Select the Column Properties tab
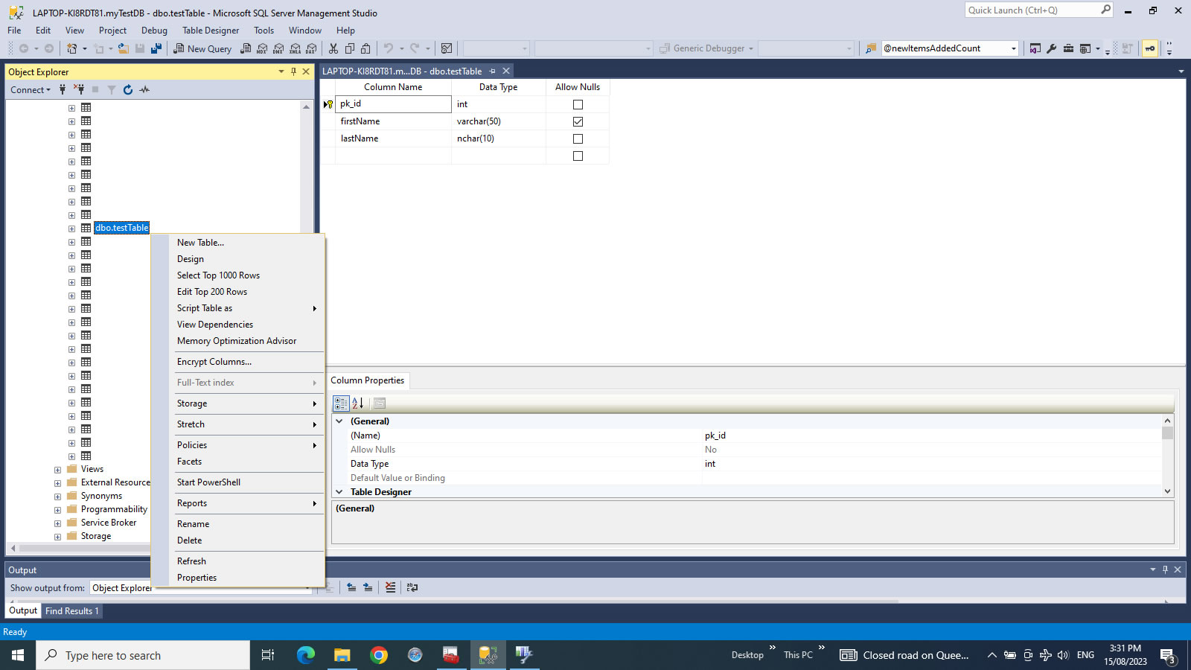 coord(368,380)
